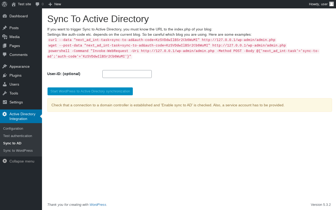Open the Users menu
This screenshot has height=210, width=336.
(x=14, y=84)
